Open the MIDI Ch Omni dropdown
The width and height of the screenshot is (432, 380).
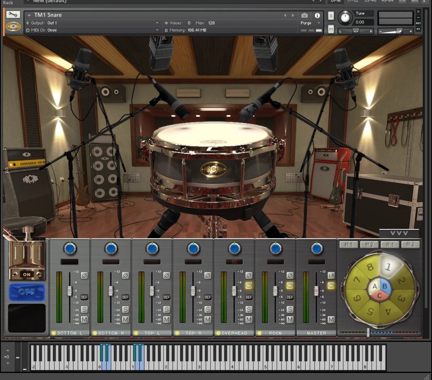157,30
